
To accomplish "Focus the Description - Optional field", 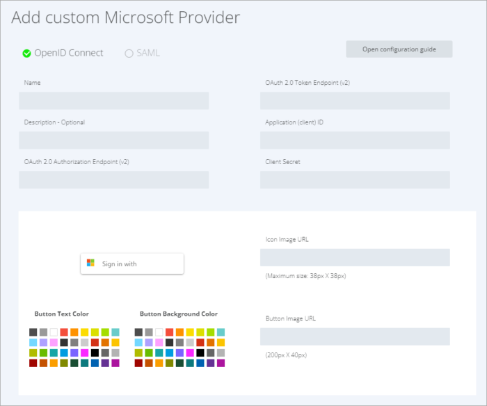I will point(113,140).
